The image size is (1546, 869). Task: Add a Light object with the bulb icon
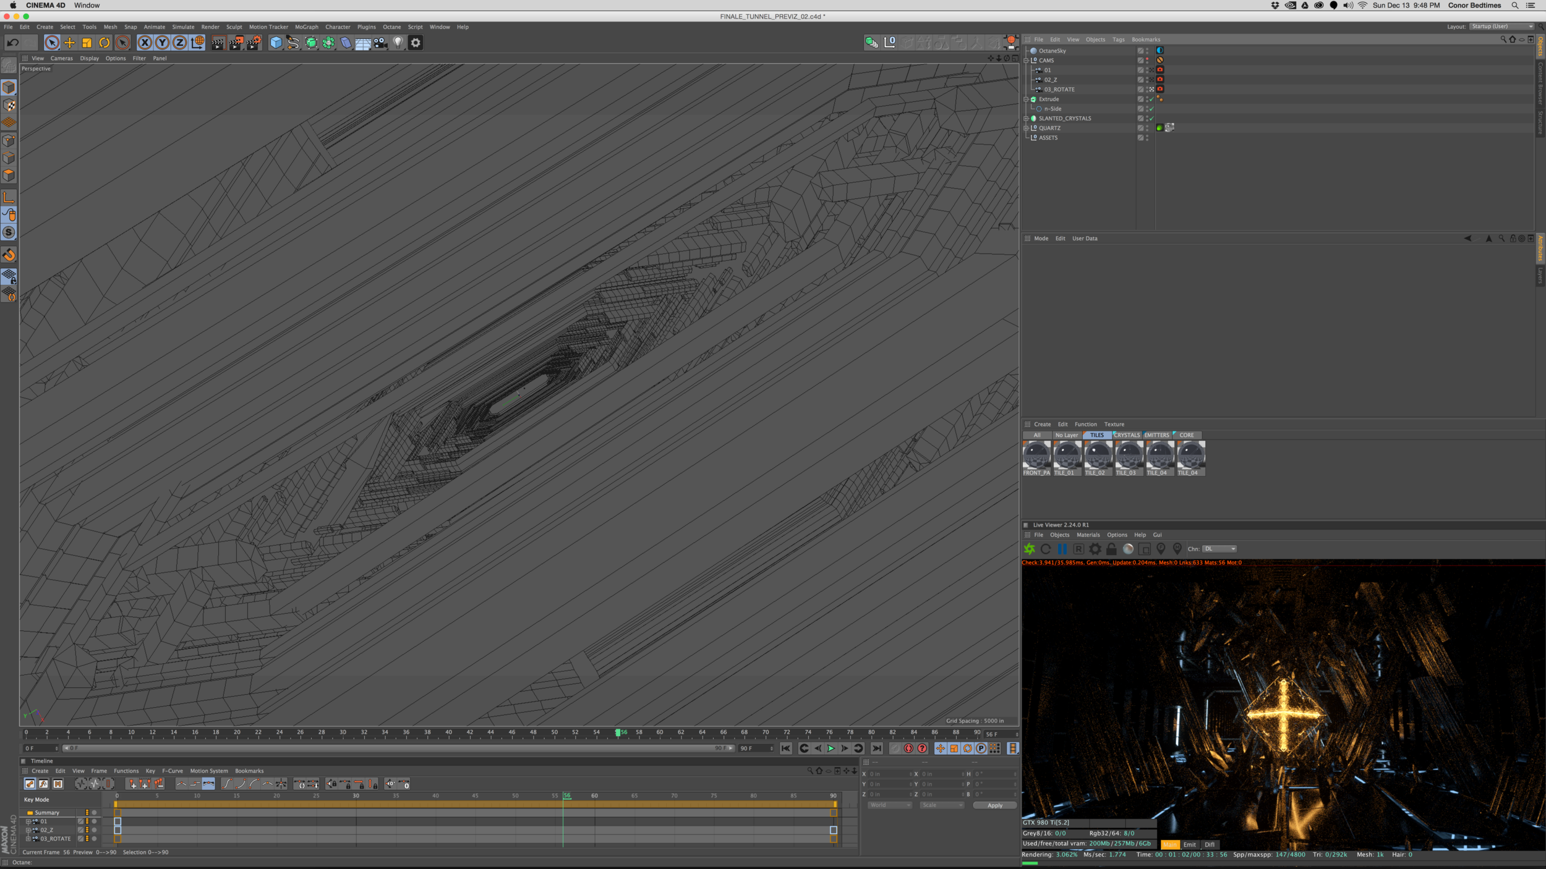click(x=398, y=43)
